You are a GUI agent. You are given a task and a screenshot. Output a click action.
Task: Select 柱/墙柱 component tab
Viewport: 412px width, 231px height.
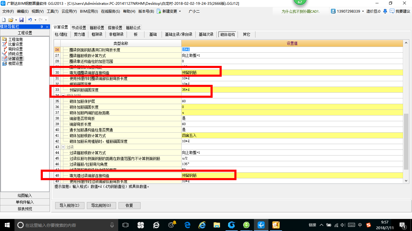click(x=61, y=34)
